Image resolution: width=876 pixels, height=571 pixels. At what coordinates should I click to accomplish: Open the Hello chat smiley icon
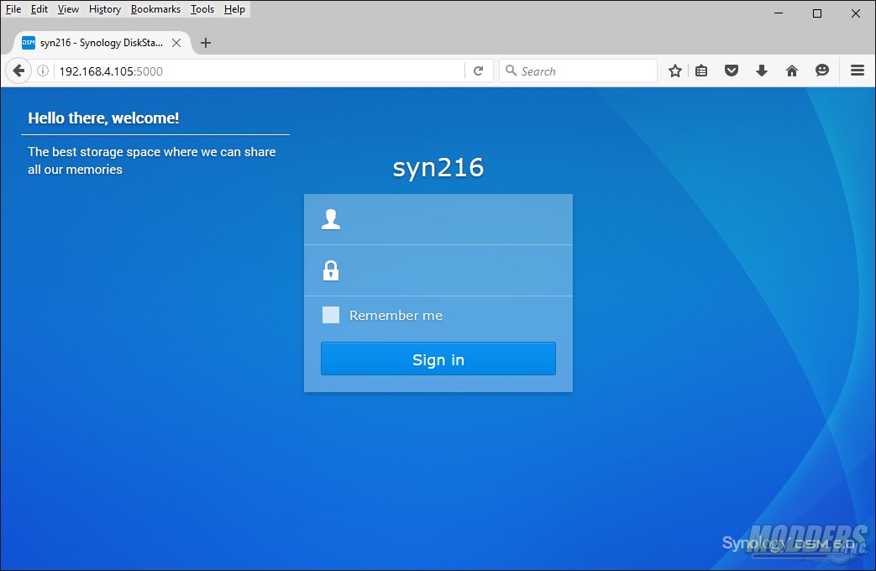click(821, 71)
